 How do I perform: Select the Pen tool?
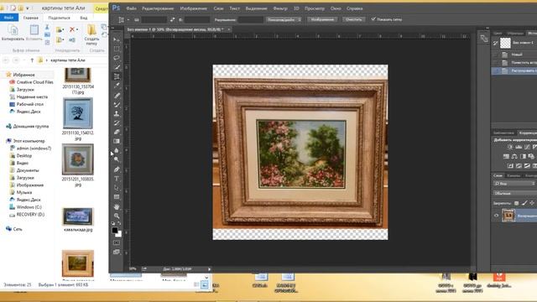pos(117,169)
